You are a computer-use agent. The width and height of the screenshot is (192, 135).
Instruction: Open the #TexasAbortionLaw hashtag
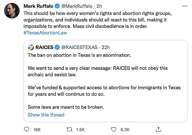(x=45, y=33)
